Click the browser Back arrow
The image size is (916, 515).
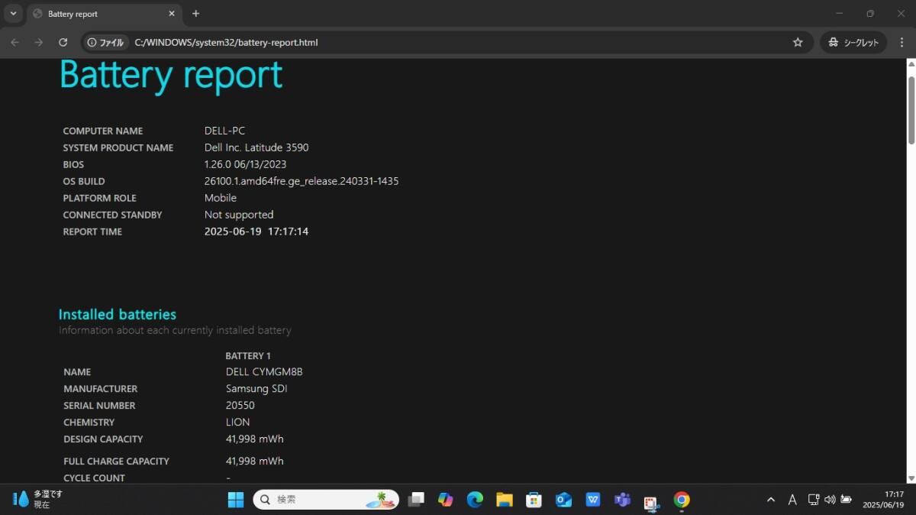point(15,42)
